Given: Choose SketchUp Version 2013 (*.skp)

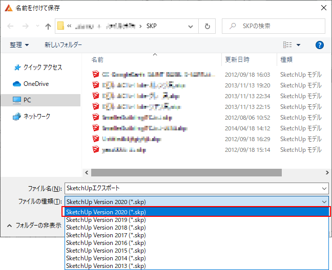Looking at the screenshot, I should (197, 266).
